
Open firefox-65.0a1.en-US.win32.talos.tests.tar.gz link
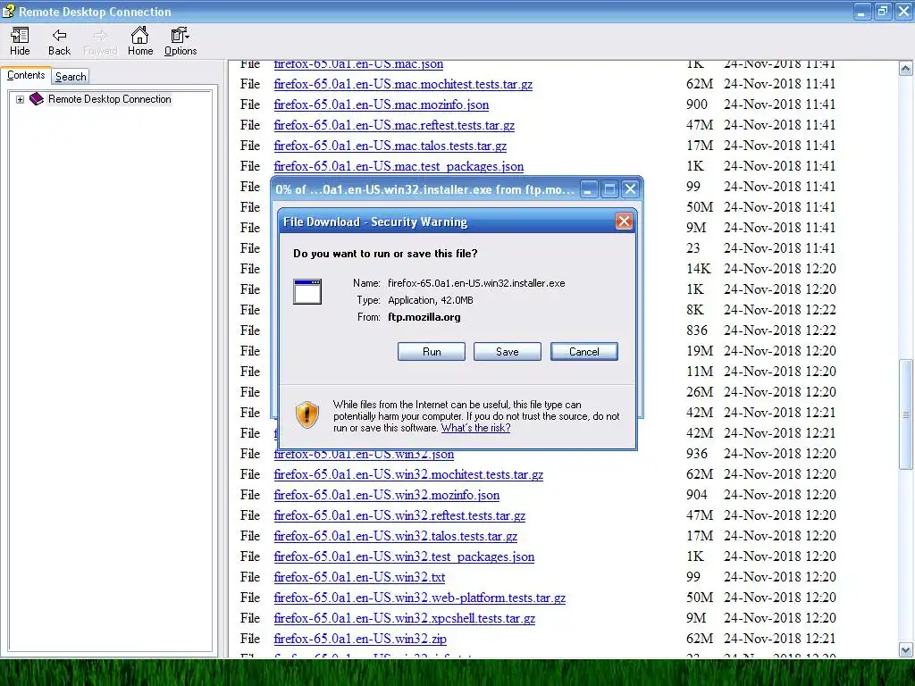coord(396,536)
